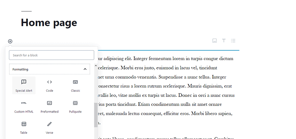
Task: Choose the Classic editor block
Action: (x=75, y=85)
